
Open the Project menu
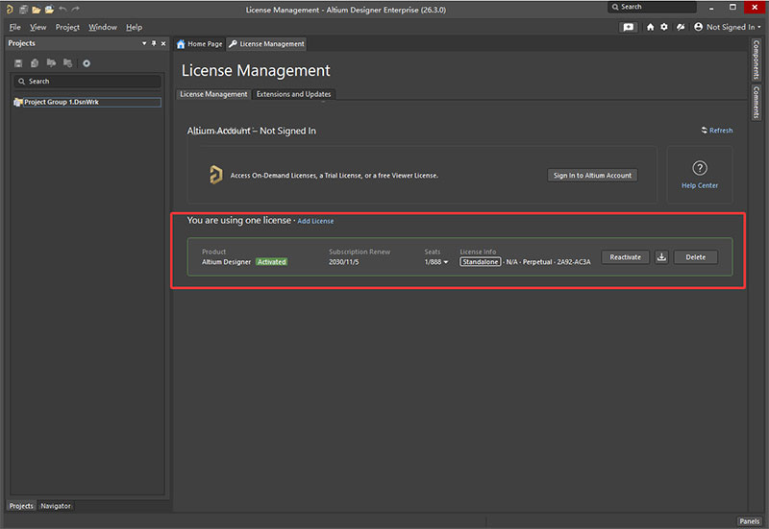pos(67,28)
